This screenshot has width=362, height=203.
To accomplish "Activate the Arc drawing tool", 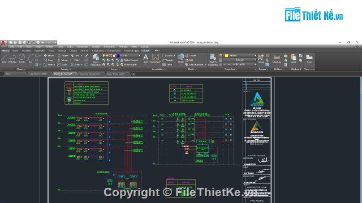I will pyautogui.click(x=30, y=59).
